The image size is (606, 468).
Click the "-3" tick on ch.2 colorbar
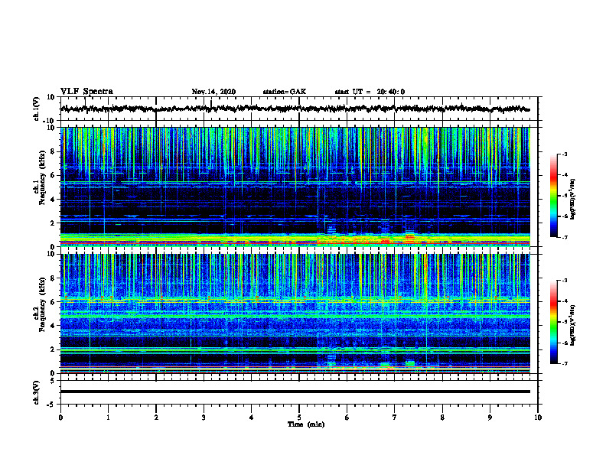[x=565, y=281]
